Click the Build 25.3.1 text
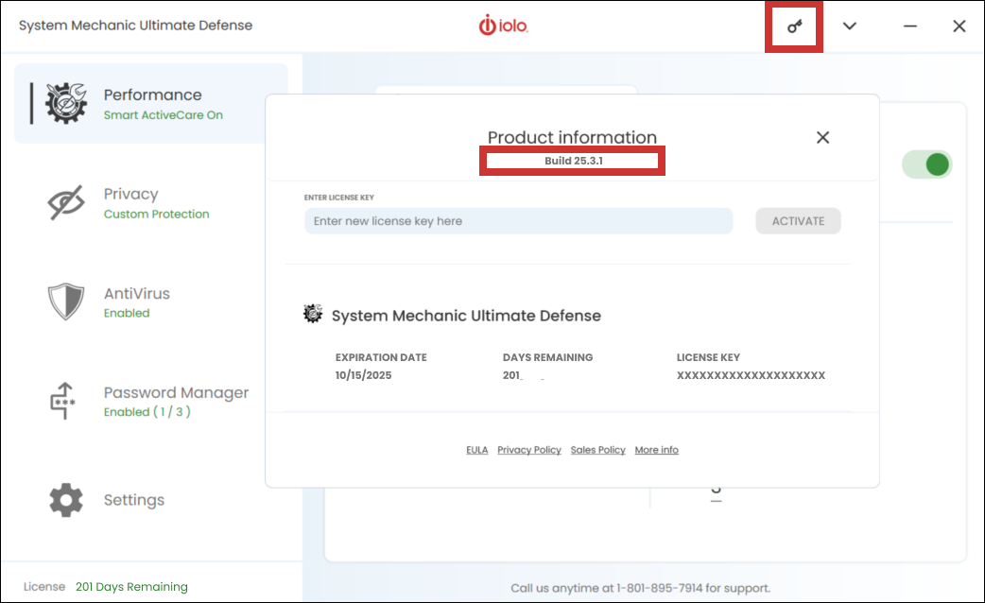 pos(574,161)
